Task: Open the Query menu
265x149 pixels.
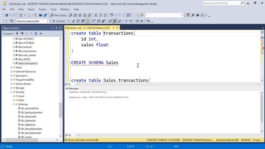Action: pyautogui.click(x=31, y=9)
